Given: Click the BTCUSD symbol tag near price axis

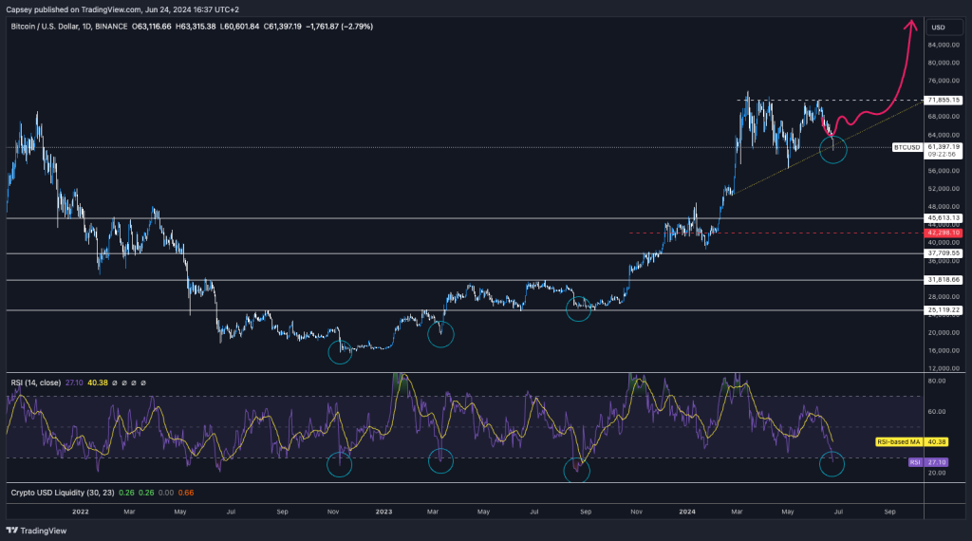Looking at the screenshot, I should click(x=908, y=148).
